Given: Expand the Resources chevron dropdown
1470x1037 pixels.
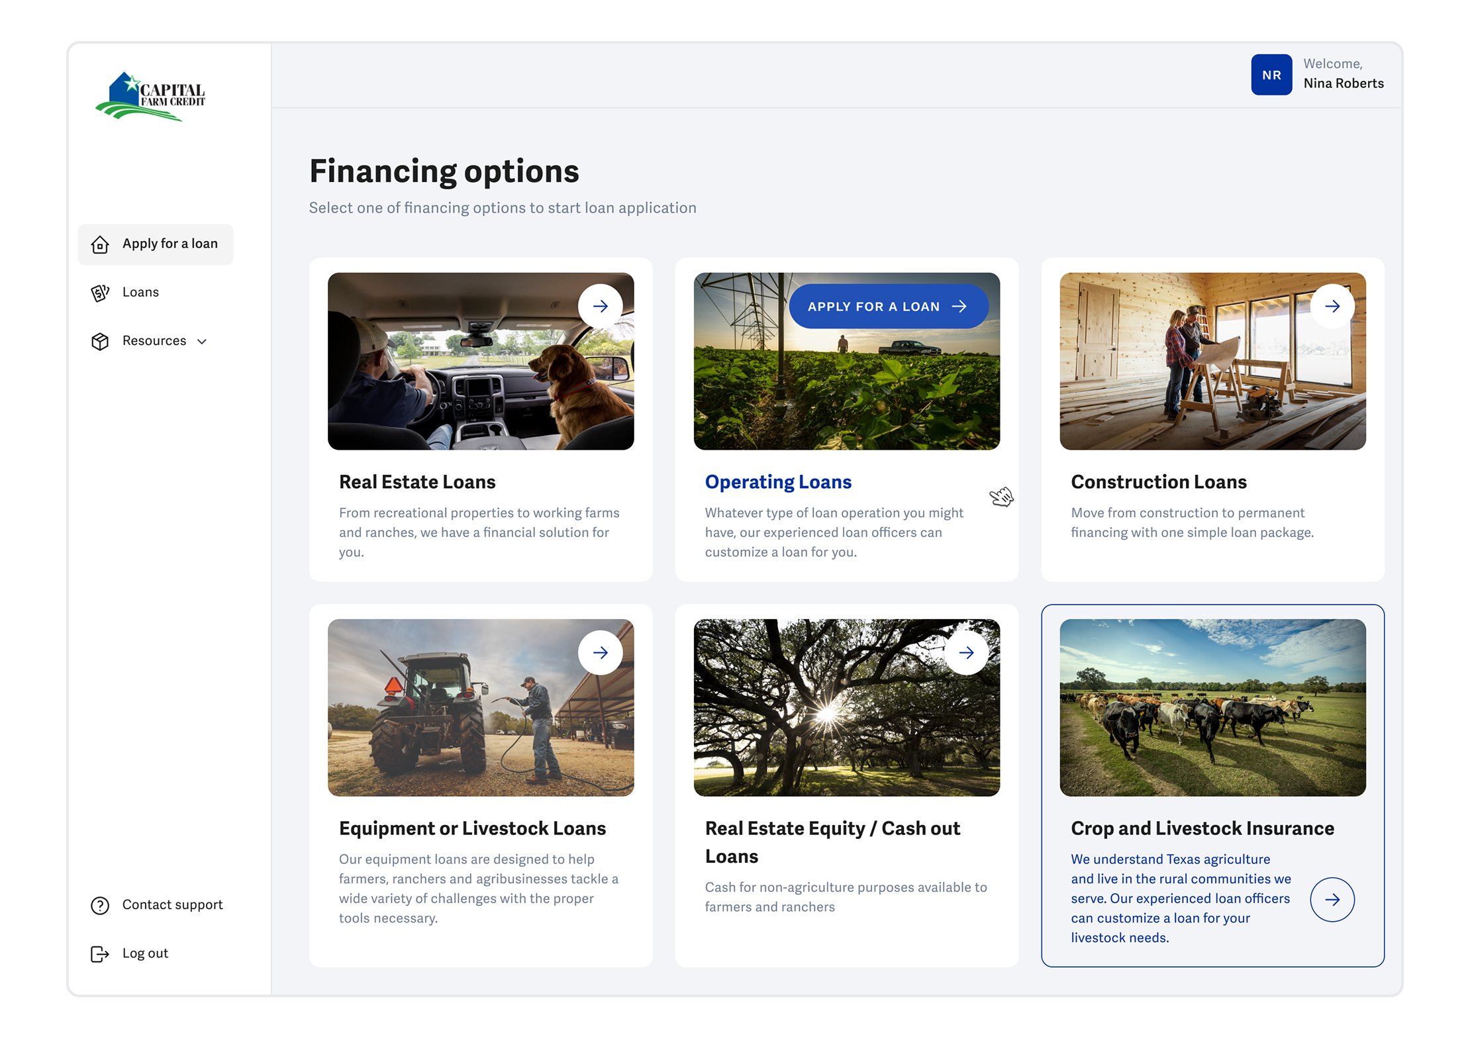Looking at the screenshot, I should tap(202, 342).
